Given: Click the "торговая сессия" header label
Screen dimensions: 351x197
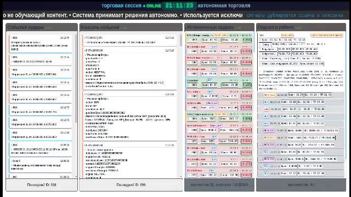Looking at the screenshot, I should pos(121,5).
